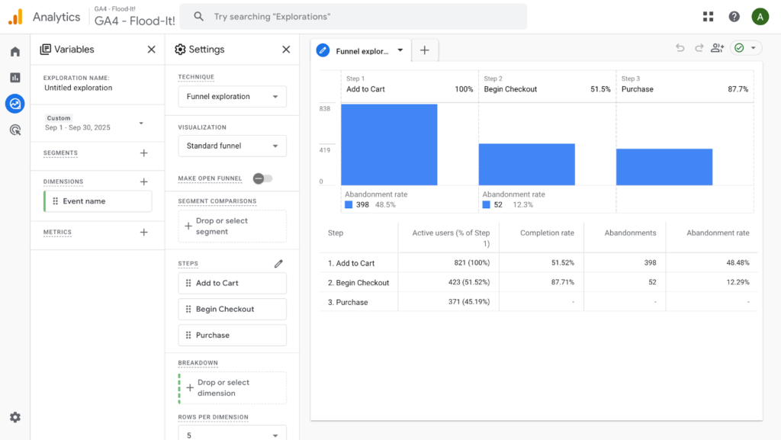The height and width of the screenshot is (440, 781).
Task: Open Admin settings gear icon
Action: tap(14, 417)
